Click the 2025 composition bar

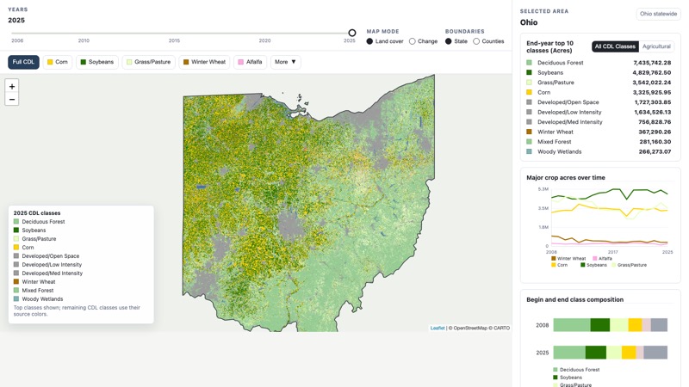(x=611, y=353)
